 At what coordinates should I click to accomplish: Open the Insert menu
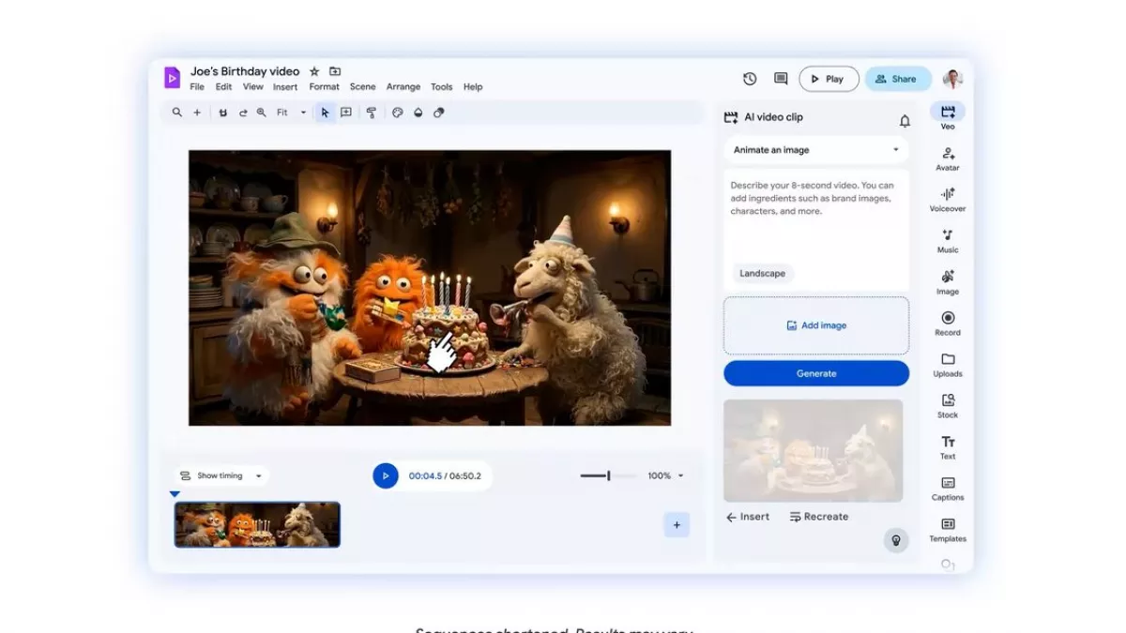pos(285,87)
